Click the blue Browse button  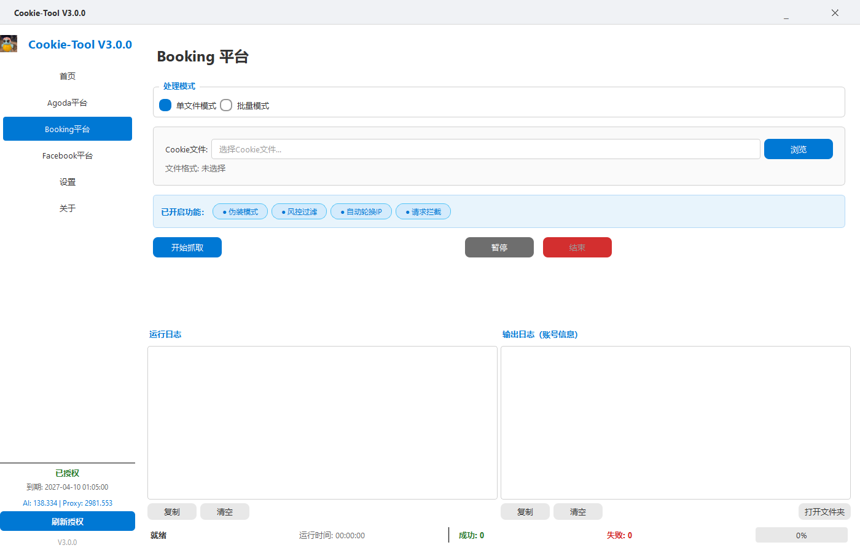pos(798,149)
